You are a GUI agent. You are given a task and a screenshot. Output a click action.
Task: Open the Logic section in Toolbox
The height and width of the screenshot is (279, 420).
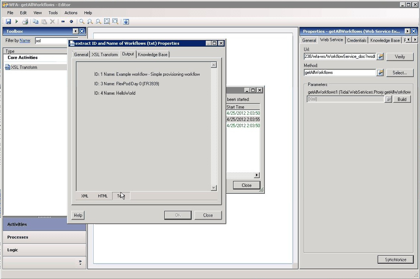click(44, 250)
